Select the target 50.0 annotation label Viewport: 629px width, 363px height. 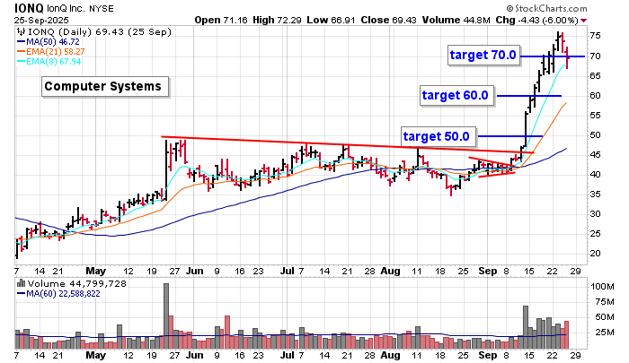(x=436, y=136)
